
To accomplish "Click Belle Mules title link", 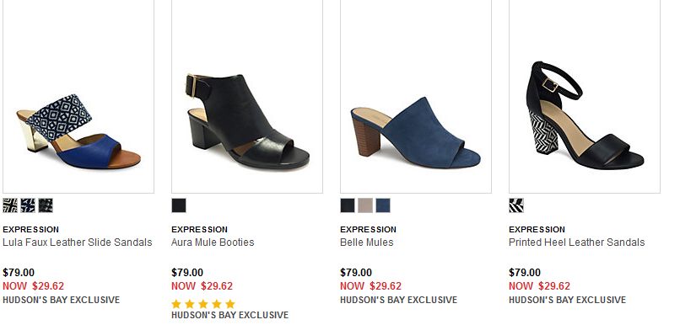I will 366,242.
